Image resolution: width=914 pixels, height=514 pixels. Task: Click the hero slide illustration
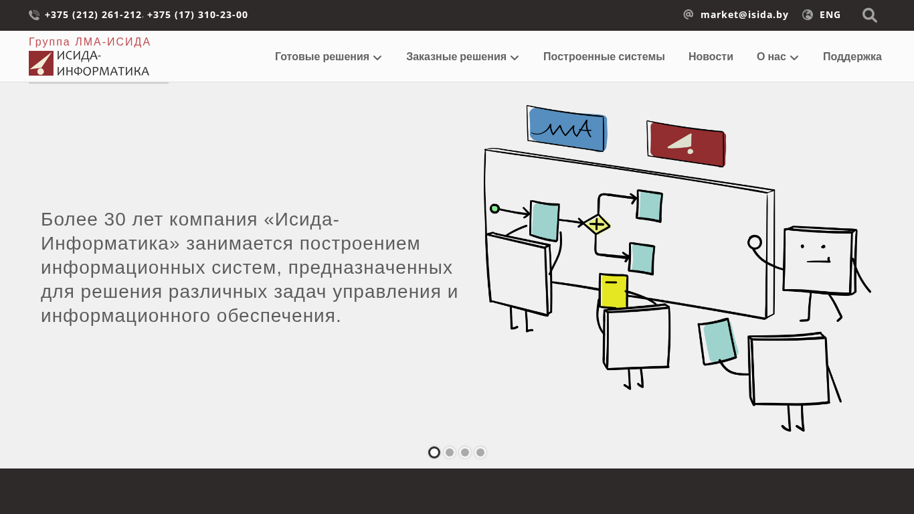pos(677,268)
